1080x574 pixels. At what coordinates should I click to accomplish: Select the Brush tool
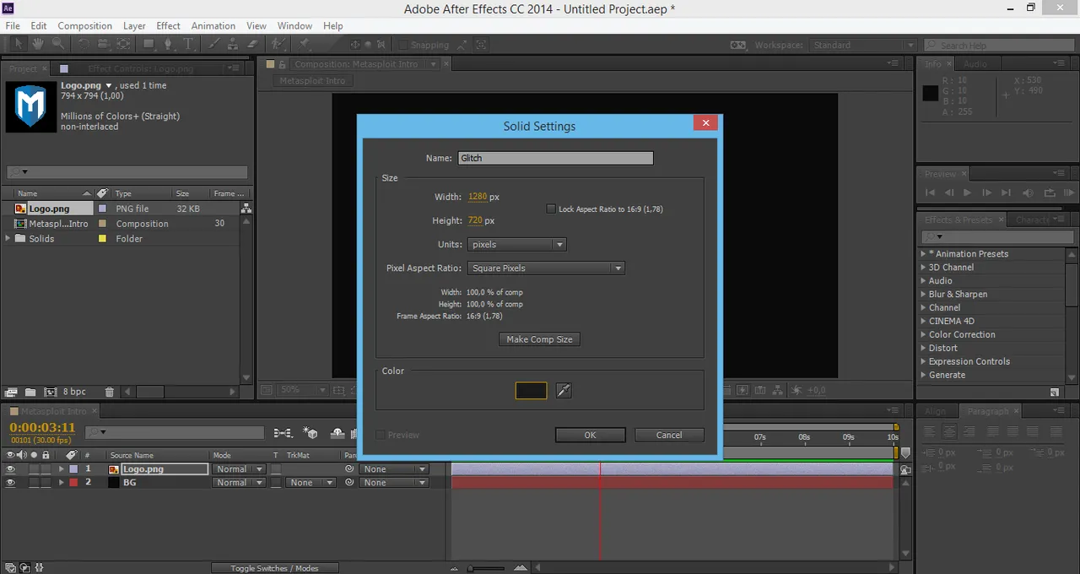tap(213, 44)
